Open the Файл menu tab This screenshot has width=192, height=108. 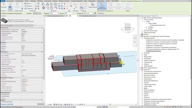click(3, 1)
